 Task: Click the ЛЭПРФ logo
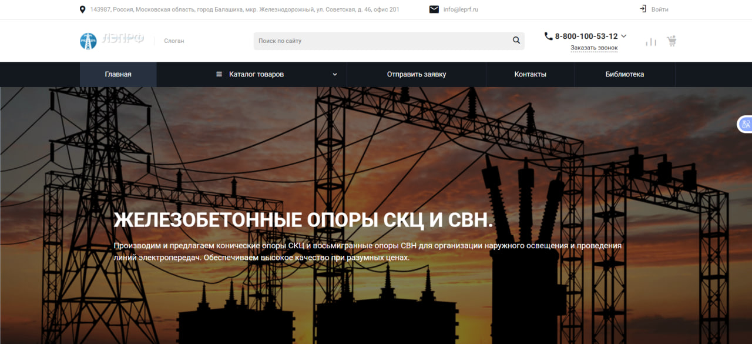112,41
